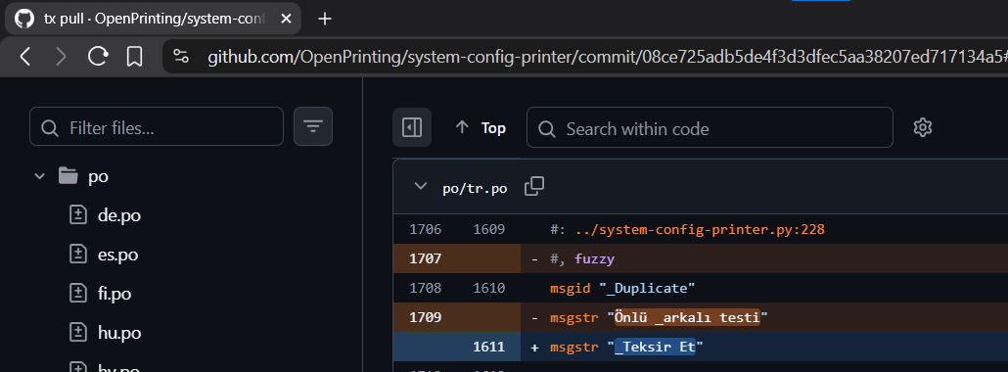The height and width of the screenshot is (372, 1008).
Task: Go back to the previous page
Action: click(25, 58)
